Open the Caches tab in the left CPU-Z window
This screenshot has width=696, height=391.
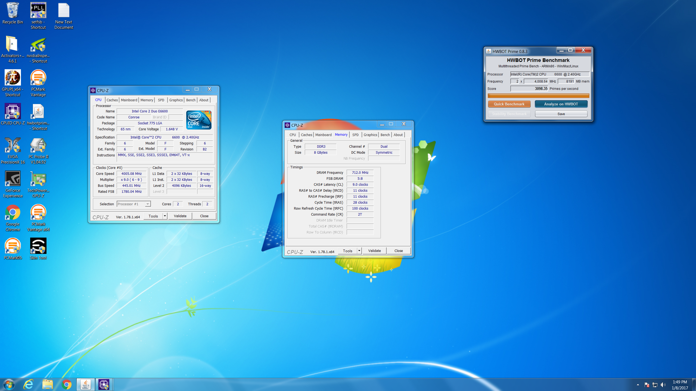click(112, 100)
